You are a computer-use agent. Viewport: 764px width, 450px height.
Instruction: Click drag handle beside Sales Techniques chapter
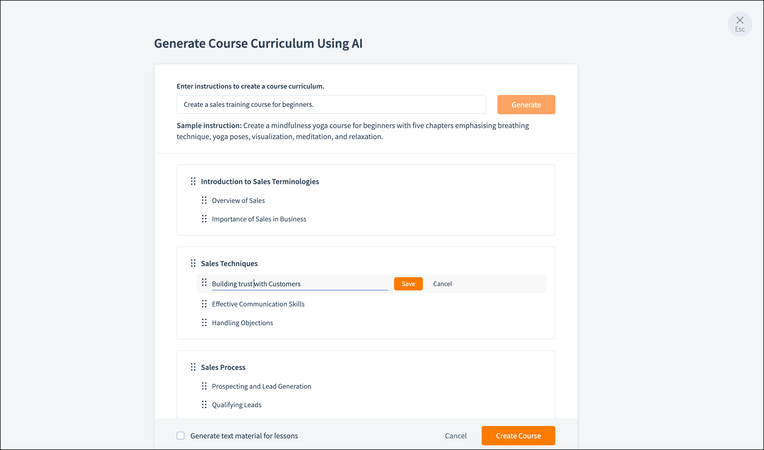click(193, 263)
